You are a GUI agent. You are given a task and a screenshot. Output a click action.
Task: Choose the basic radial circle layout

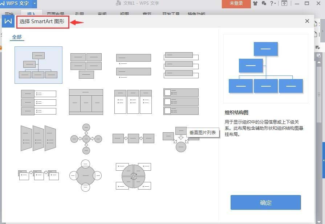(x=85, y=175)
